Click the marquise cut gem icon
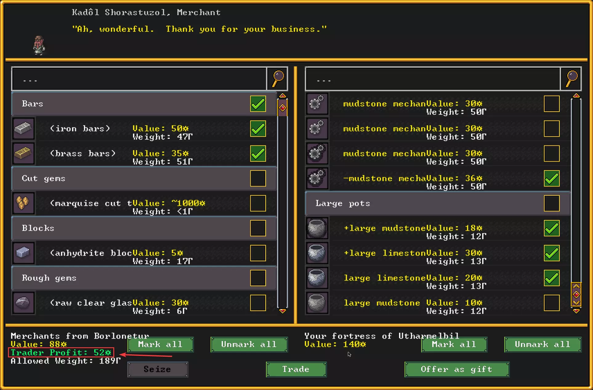593x390 pixels. [x=23, y=203]
